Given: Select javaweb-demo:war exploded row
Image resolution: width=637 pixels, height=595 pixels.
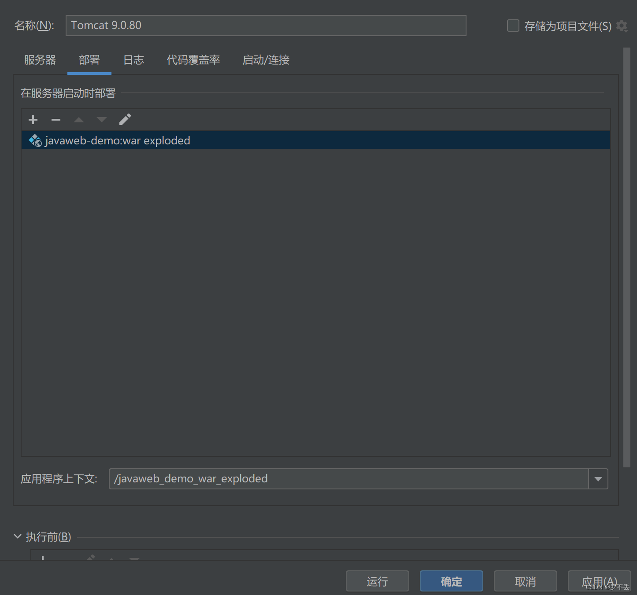Looking at the screenshot, I should (316, 140).
